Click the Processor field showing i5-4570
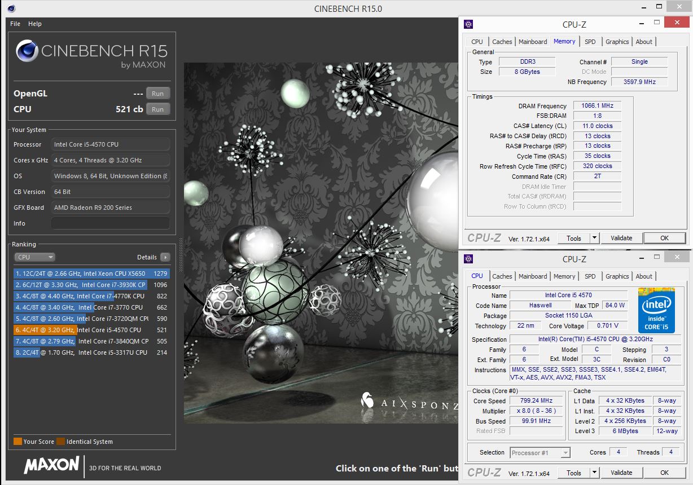This screenshot has width=693, height=485. pos(111,144)
